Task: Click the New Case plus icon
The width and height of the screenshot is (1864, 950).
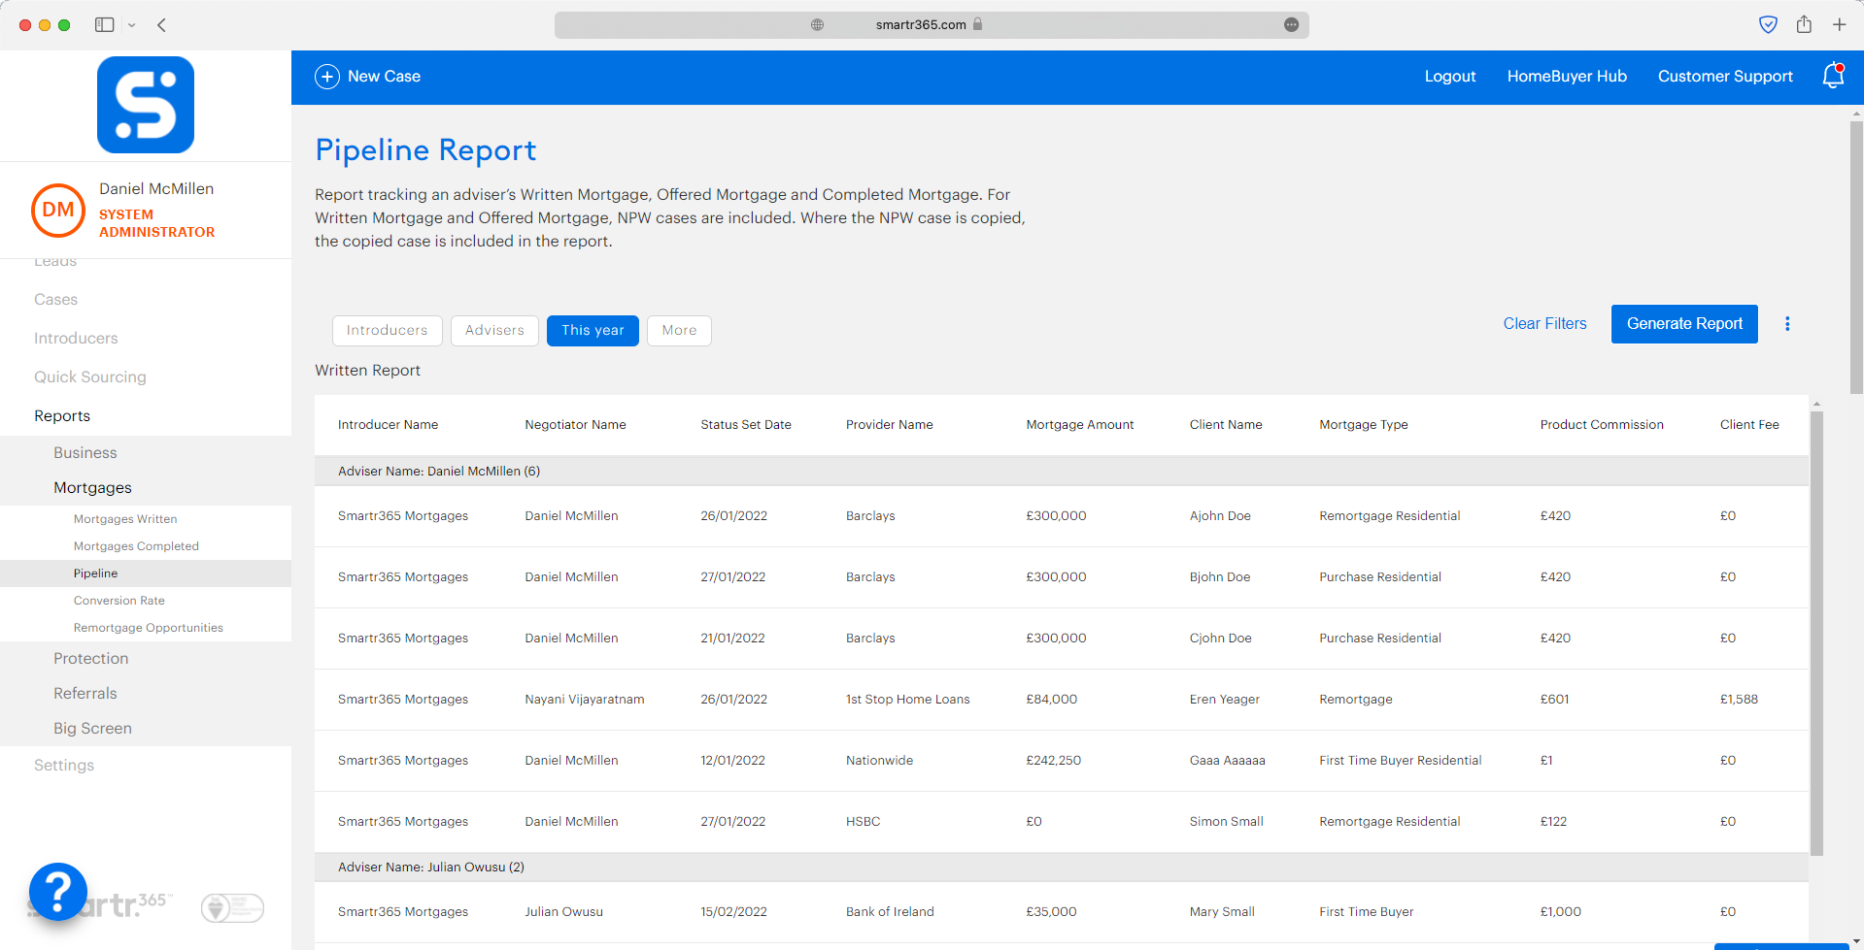Action: (327, 77)
